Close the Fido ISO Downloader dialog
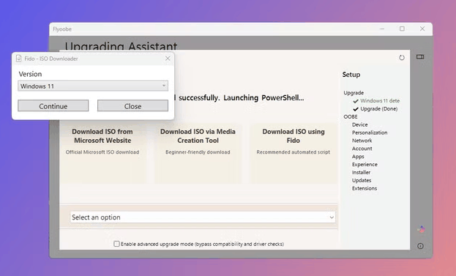Screen dimensions: 456x276 point(168,59)
